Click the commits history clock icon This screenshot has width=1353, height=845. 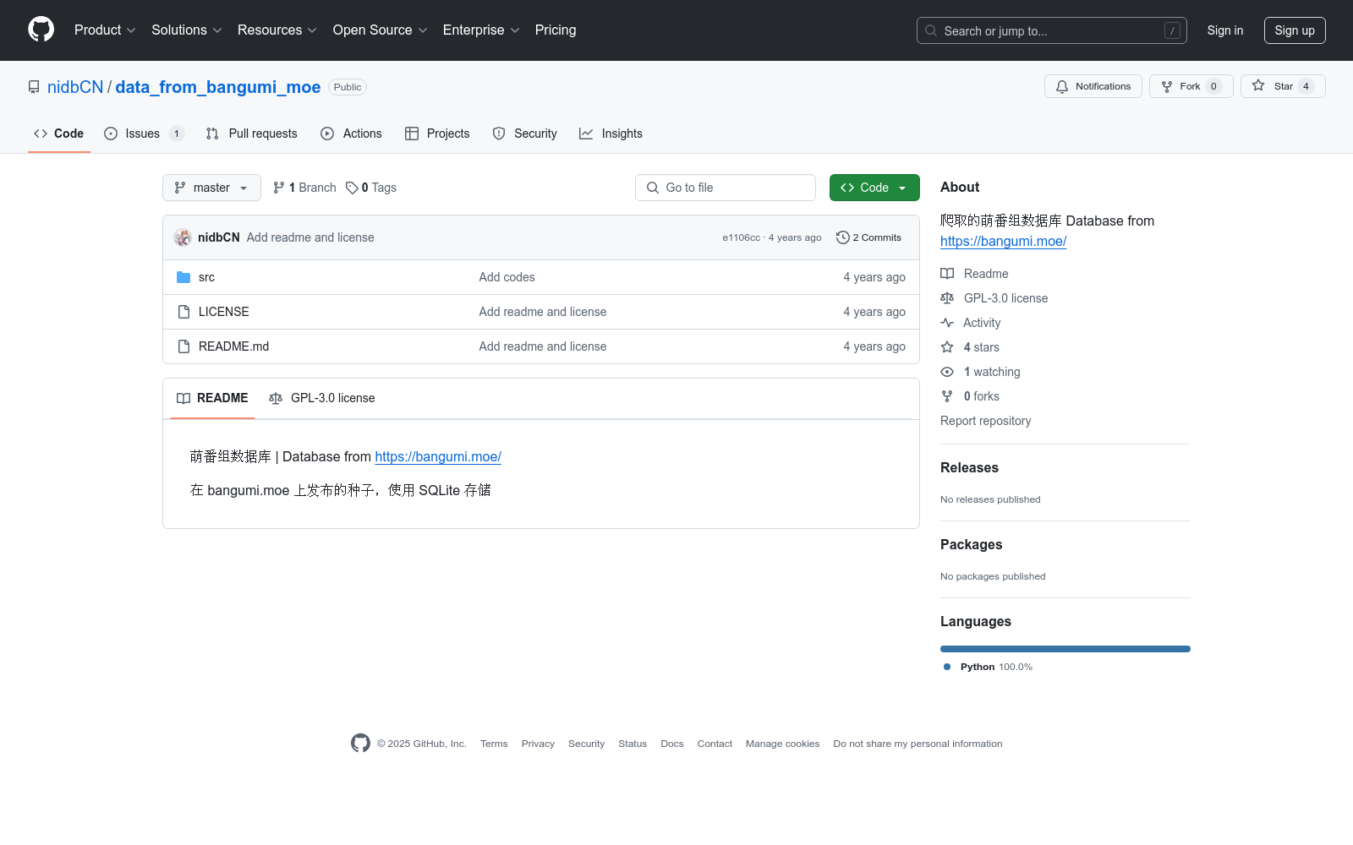842,237
